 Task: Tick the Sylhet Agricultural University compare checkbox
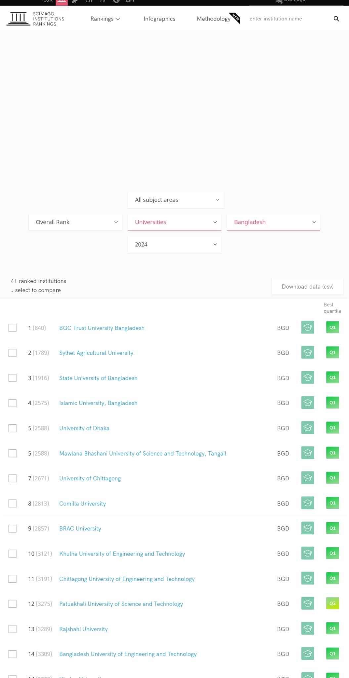point(13,353)
